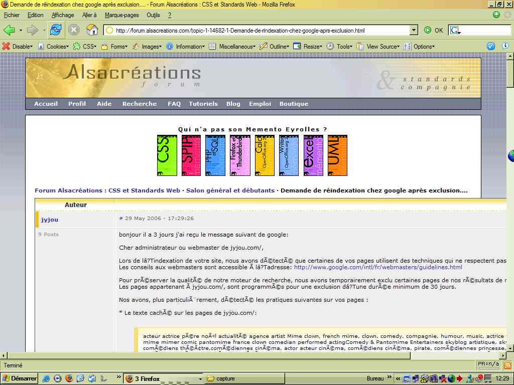Go to the Accueil forum page

(46, 104)
